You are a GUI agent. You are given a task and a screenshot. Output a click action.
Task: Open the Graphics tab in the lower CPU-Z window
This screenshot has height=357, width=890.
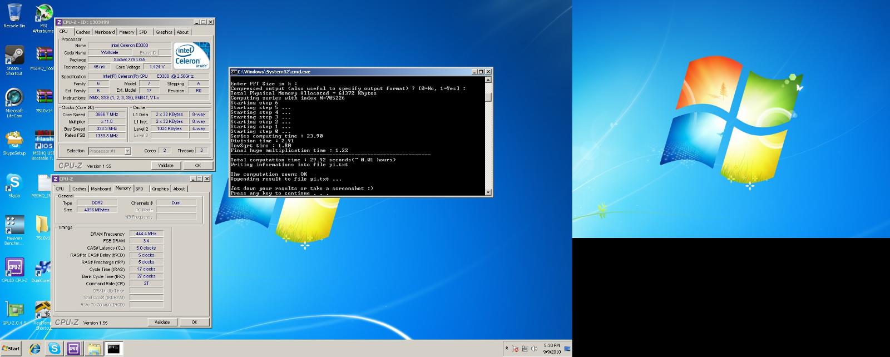[x=160, y=189]
